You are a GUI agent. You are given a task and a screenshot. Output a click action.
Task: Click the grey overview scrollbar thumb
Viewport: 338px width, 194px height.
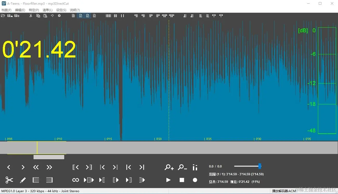pos(49,157)
